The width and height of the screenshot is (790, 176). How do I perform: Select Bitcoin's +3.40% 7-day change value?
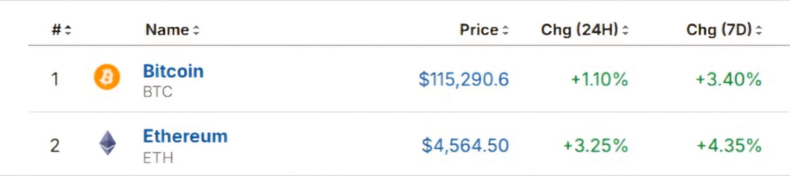click(728, 79)
